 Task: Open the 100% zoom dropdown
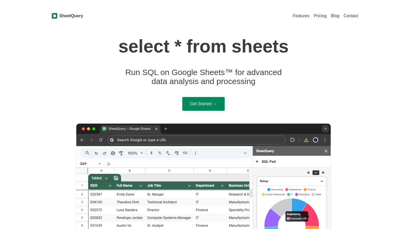[135, 153]
